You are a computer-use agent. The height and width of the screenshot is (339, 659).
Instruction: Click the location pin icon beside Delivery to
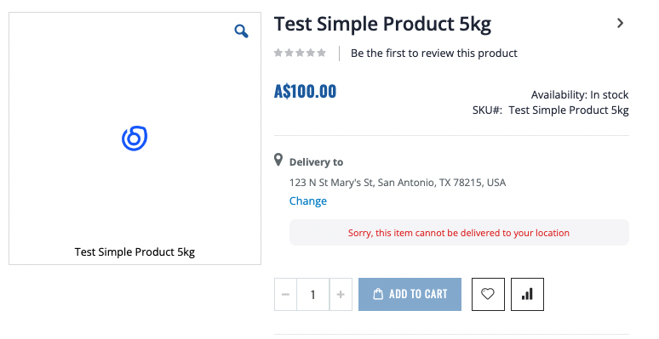[278, 160]
